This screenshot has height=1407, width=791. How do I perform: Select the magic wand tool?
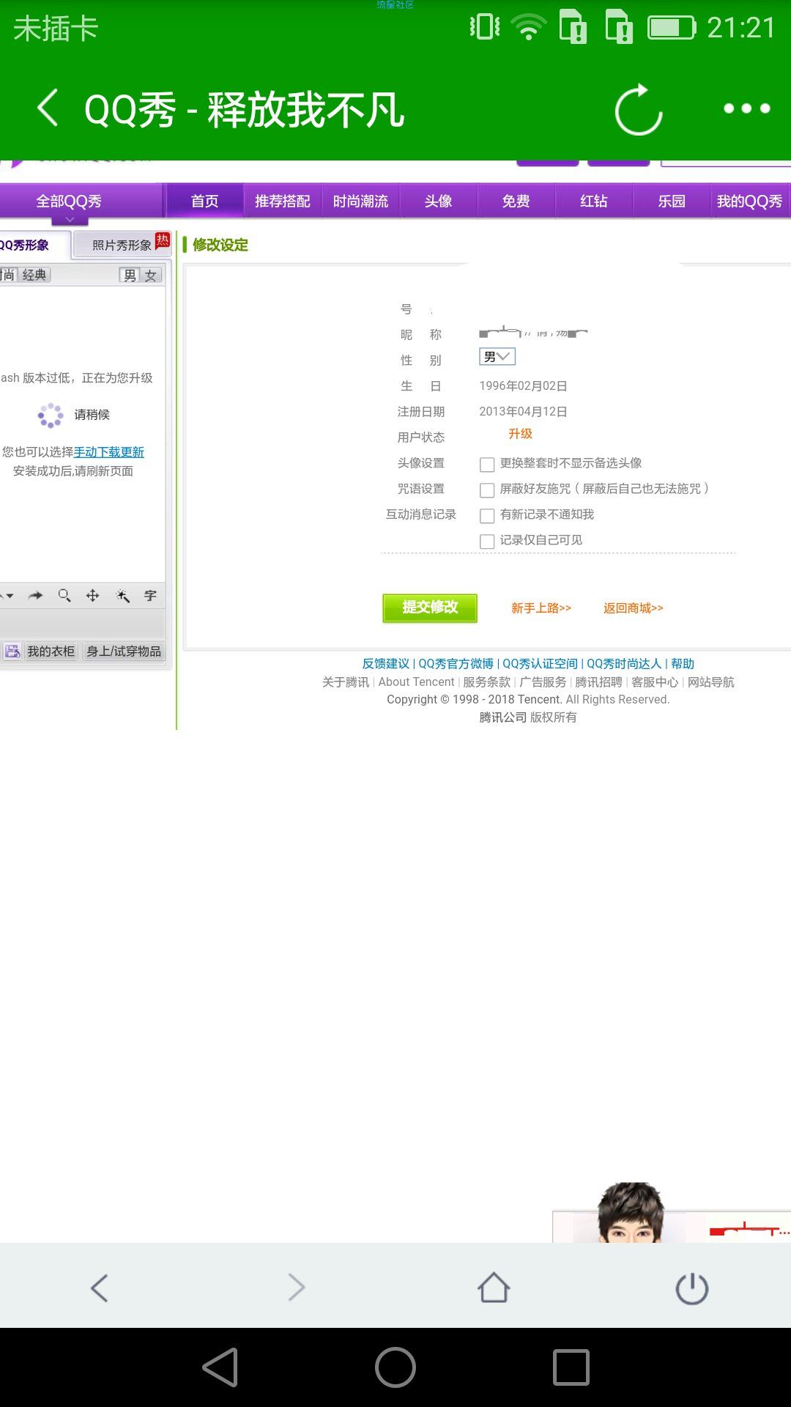point(122,596)
